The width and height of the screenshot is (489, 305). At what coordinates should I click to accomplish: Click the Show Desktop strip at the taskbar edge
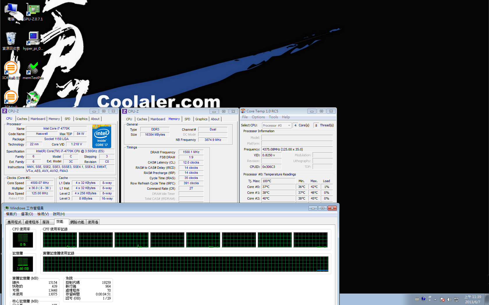(487, 299)
